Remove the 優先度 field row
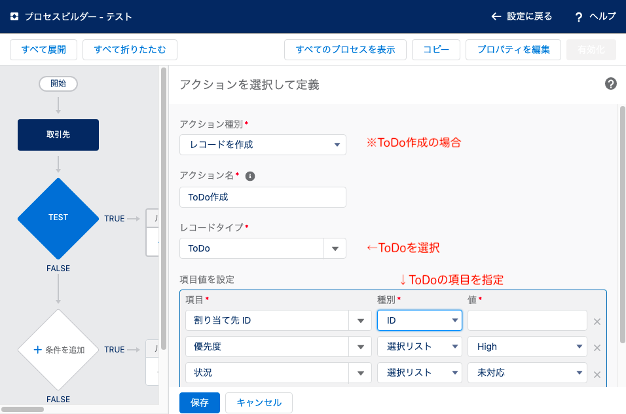Viewport: 626px width, 414px height. click(x=597, y=348)
